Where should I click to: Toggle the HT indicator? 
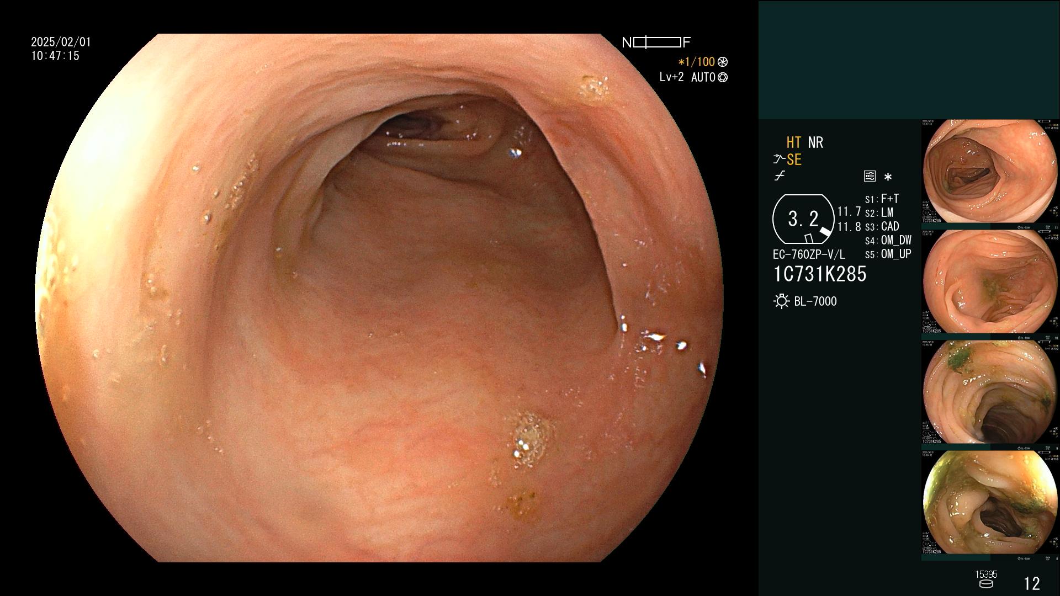[794, 142]
